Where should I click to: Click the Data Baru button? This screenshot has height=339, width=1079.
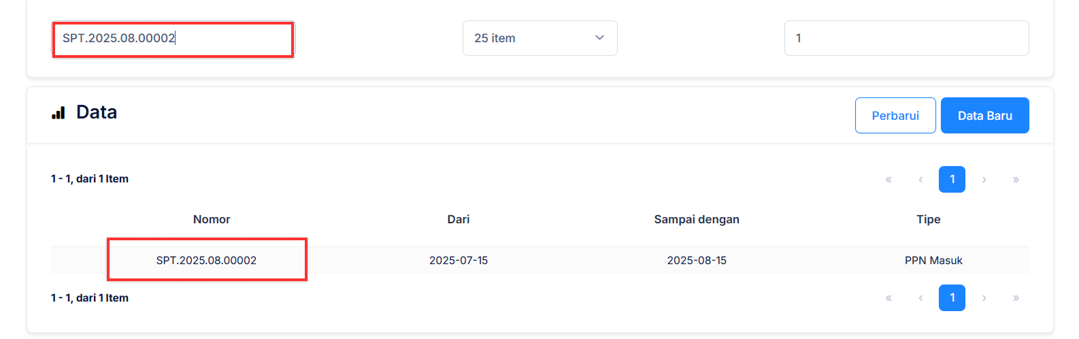click(984, 116)
